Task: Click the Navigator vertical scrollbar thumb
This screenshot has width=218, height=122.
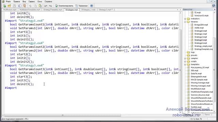Action: tap(214, 70)
